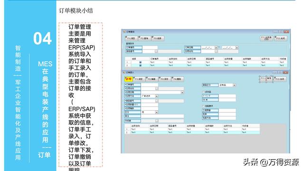Open the 区分 dropdown showing 无
This screenshot has height=171, width=304.
pos(157,112)
